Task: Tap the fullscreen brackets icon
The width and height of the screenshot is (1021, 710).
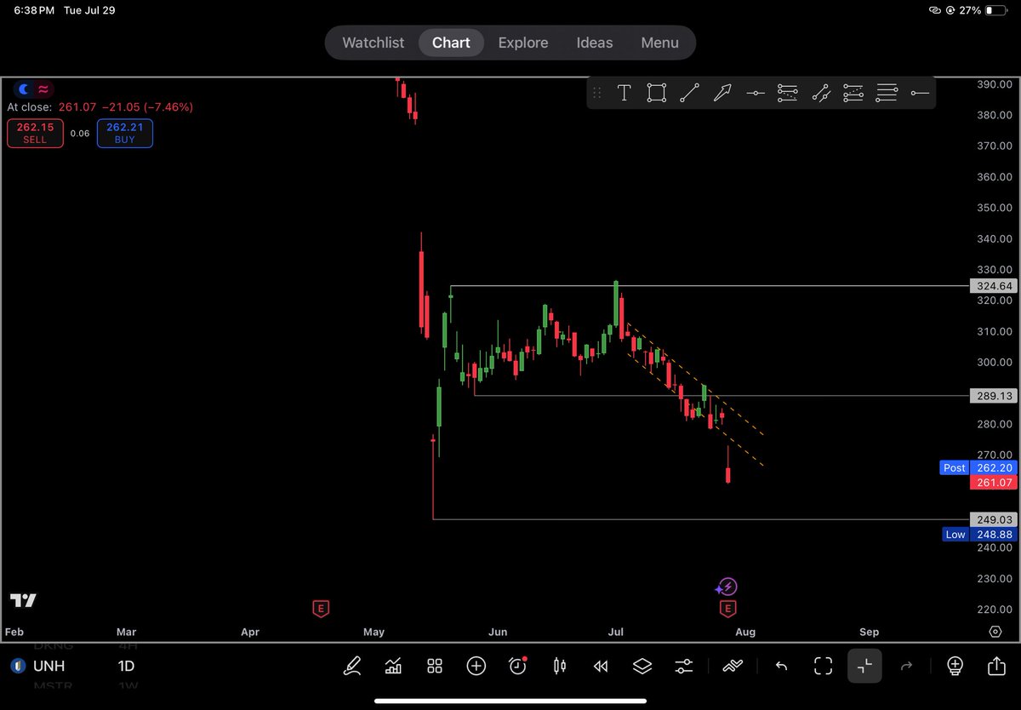Action: pos(823,666)
